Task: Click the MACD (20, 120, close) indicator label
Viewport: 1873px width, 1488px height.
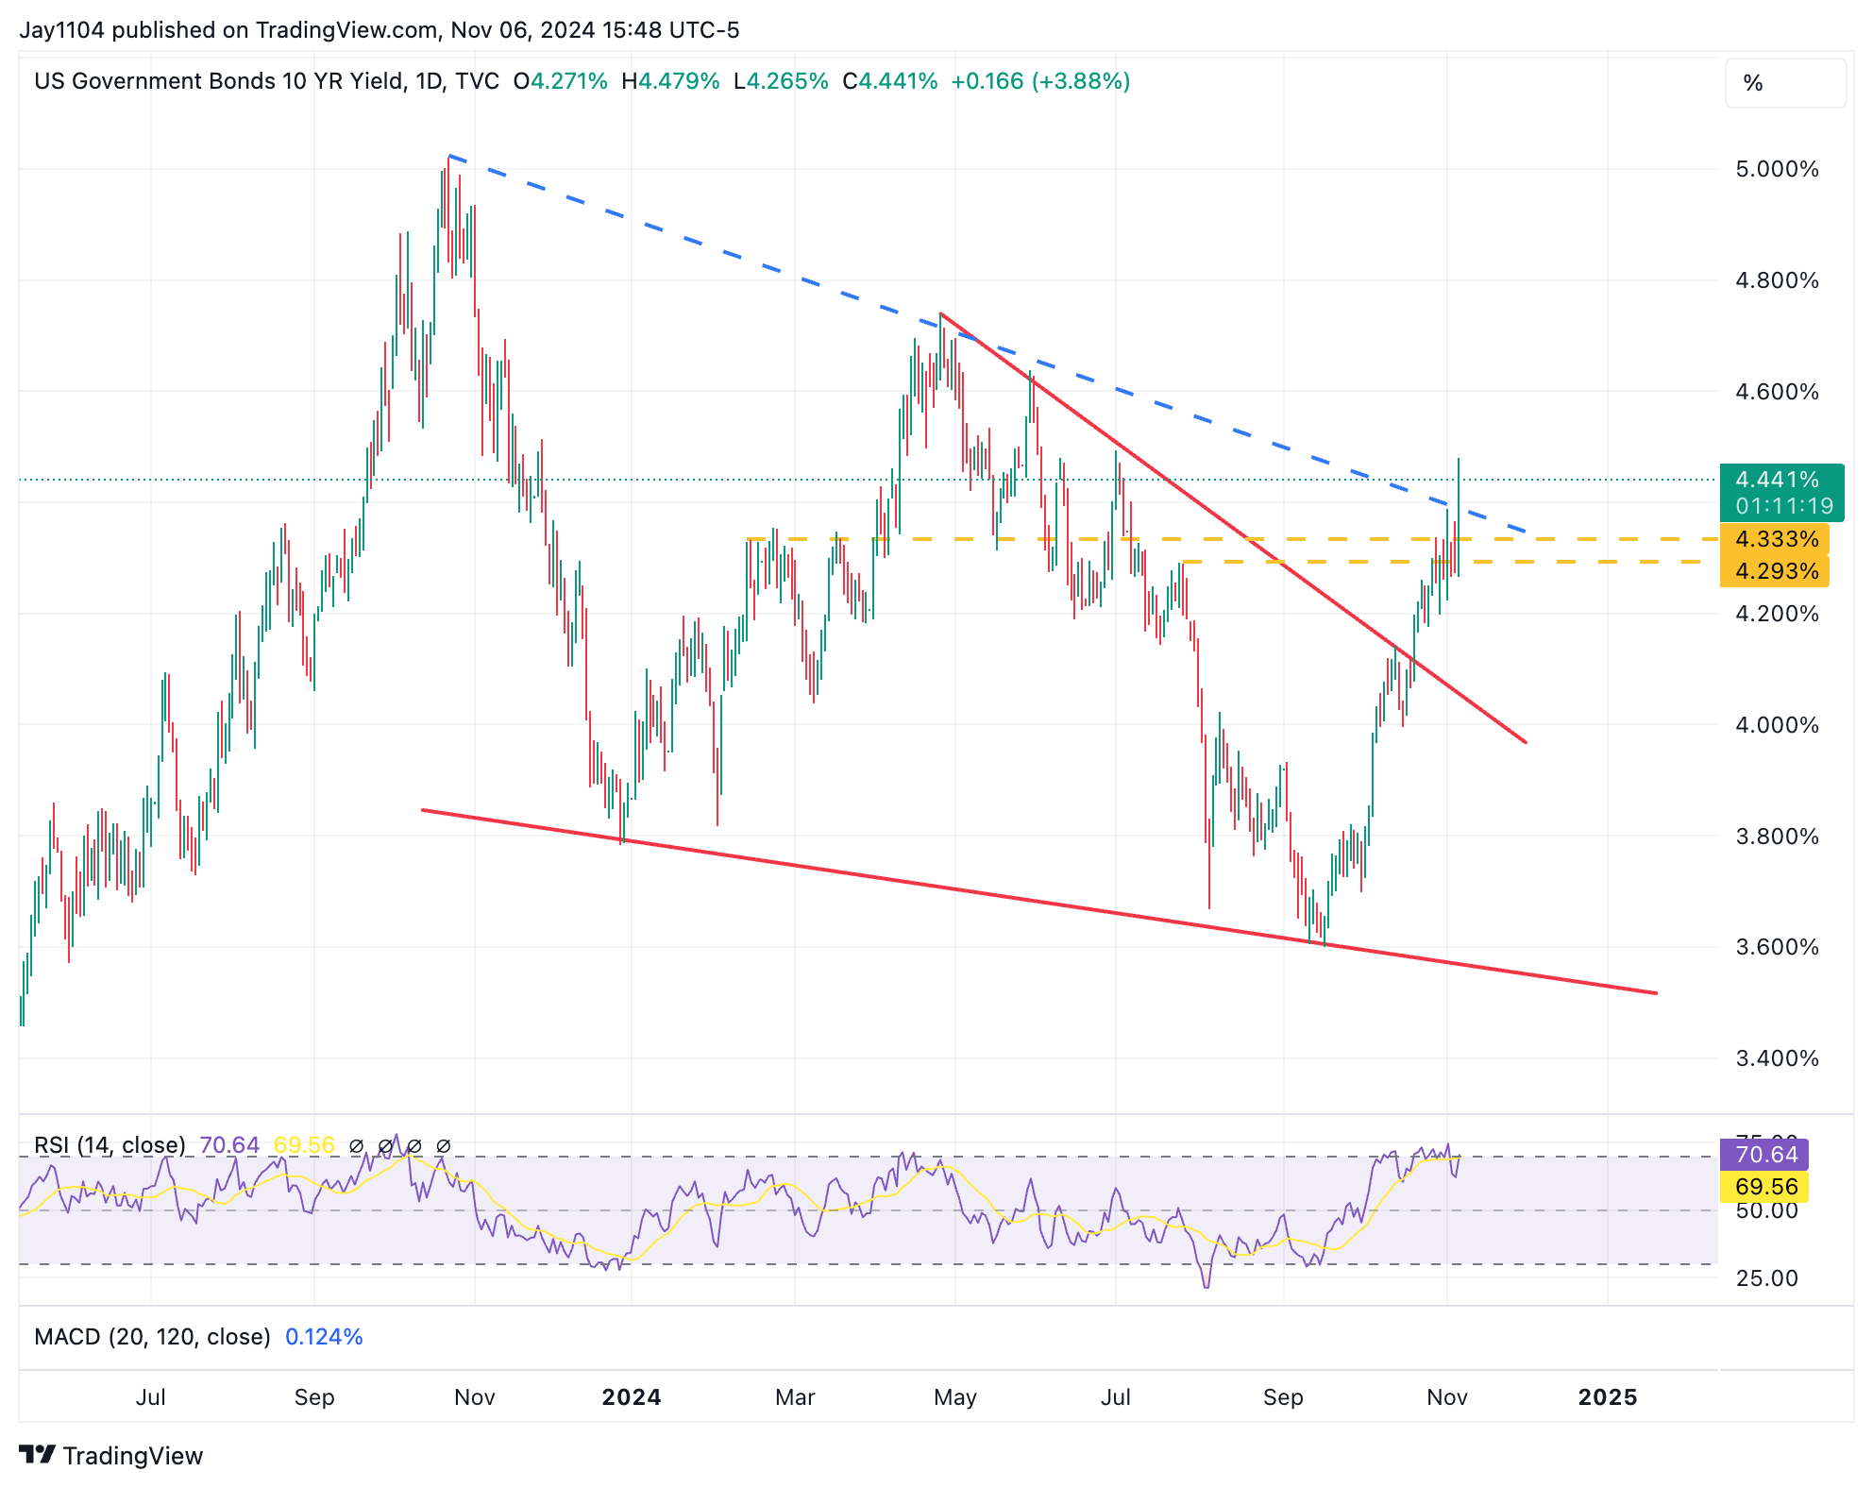Action: (x=152, y=1337)
